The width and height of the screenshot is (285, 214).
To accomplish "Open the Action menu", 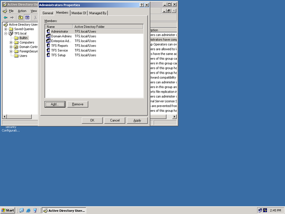I will (22, 11).
